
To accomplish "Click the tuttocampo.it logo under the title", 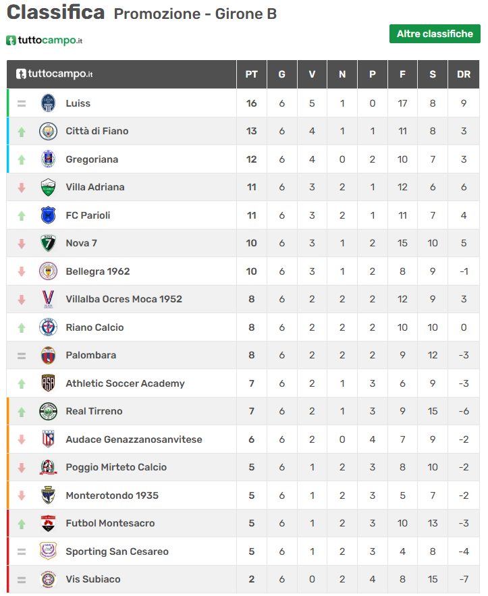I will coord(45,40).
